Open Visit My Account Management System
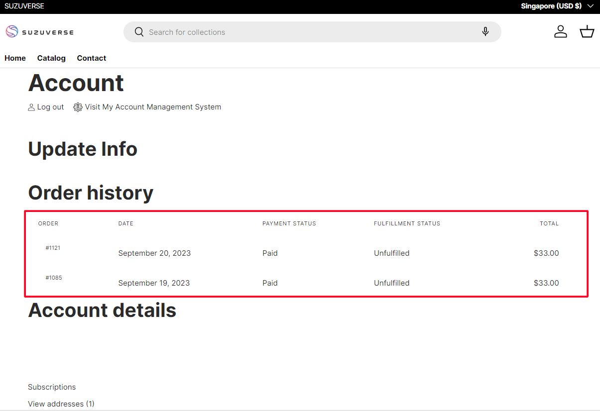Viewport: 600px width, 411px height. coord(153,107)
